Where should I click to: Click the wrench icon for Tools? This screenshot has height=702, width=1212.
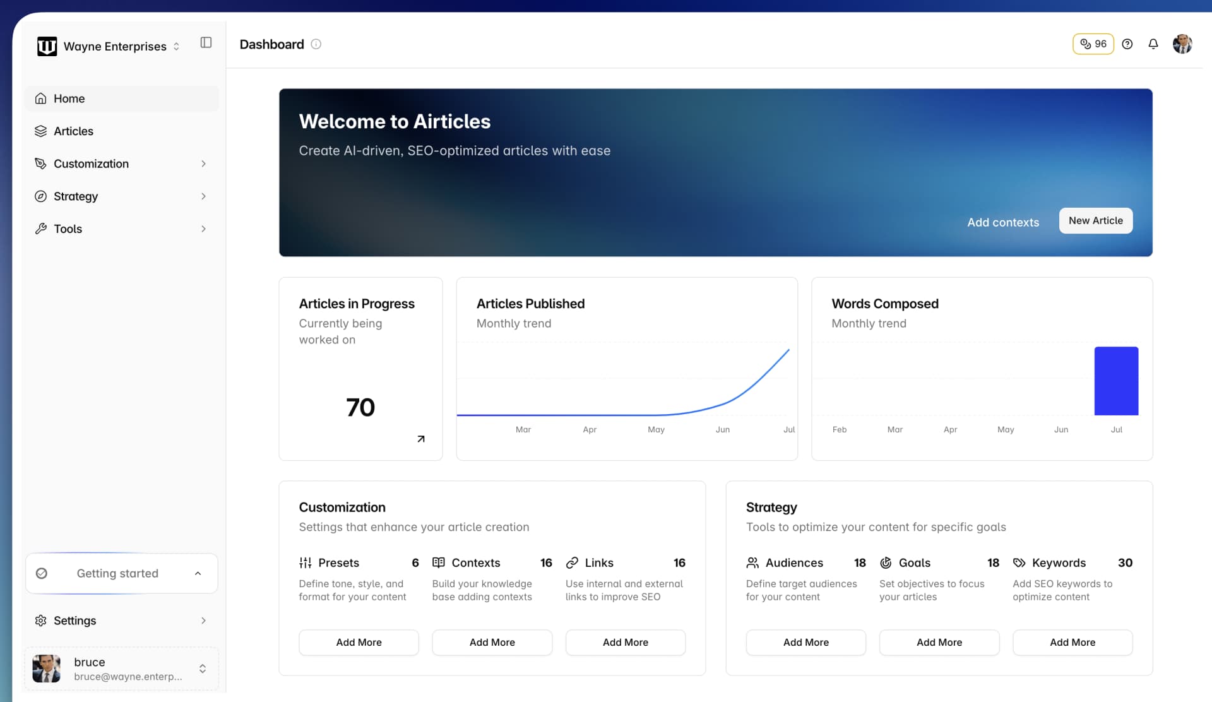[x=40, y=229]
